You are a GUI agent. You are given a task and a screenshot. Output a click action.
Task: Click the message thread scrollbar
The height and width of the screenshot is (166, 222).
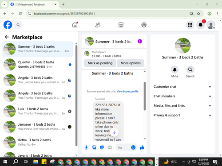(145, 96)
